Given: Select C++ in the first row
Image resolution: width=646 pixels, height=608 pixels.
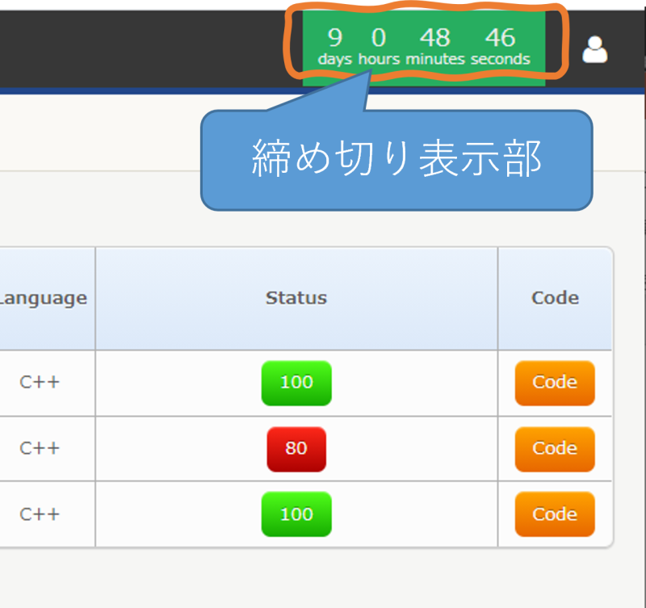Looking at the screenshot, I should [40, 382].
